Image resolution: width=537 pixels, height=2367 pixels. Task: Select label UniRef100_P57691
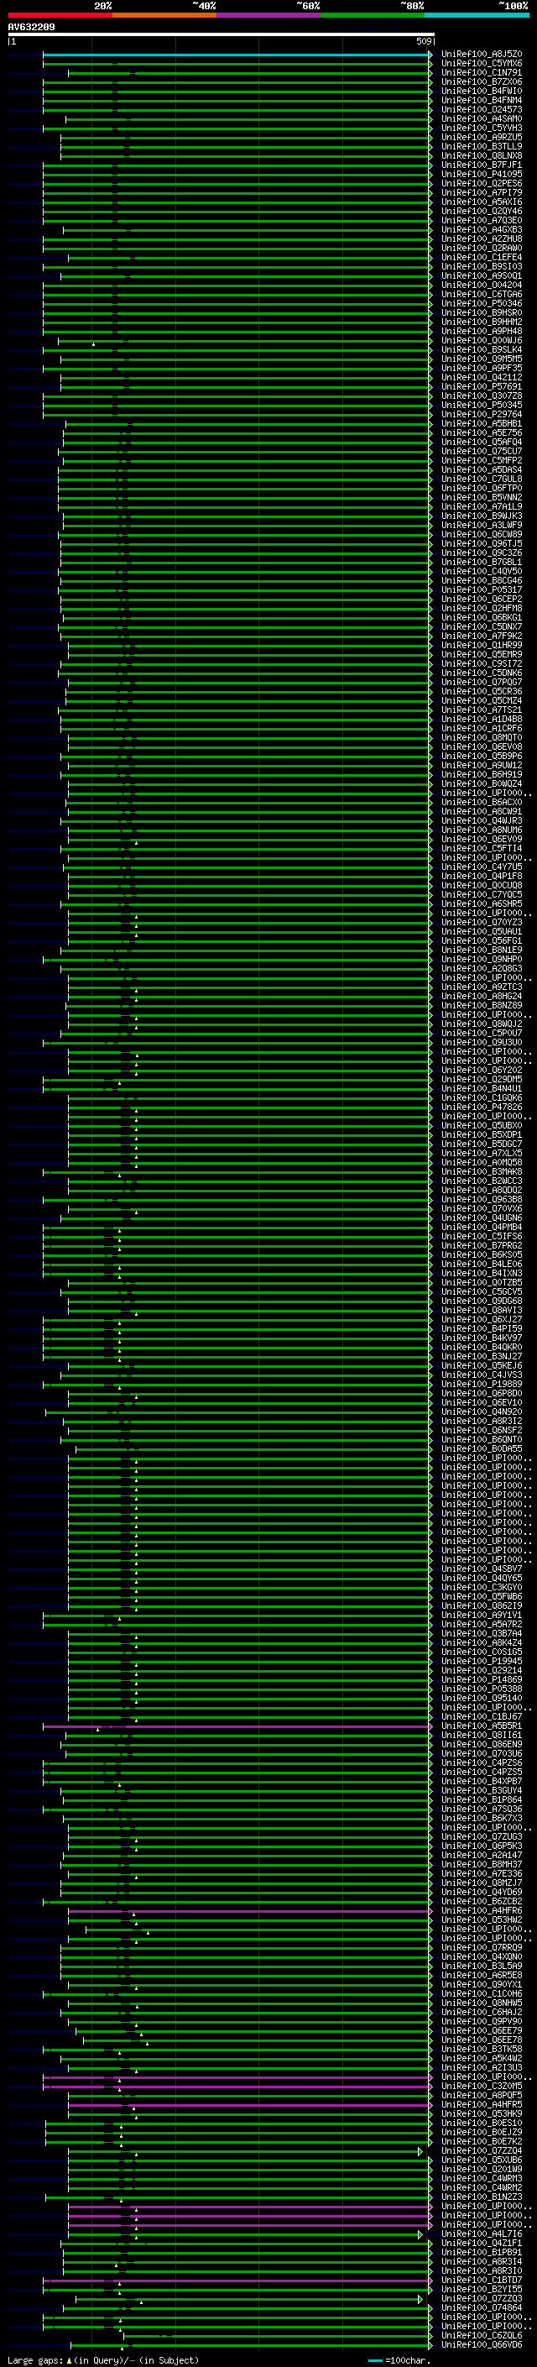[x=482, y=387]
